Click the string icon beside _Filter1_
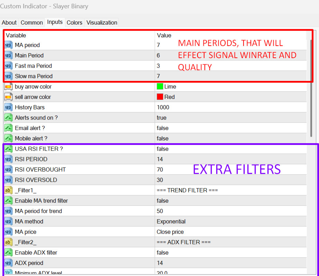The height and width of the screenshot is (276, 319). pyautogui.click(x=8, y=190)
